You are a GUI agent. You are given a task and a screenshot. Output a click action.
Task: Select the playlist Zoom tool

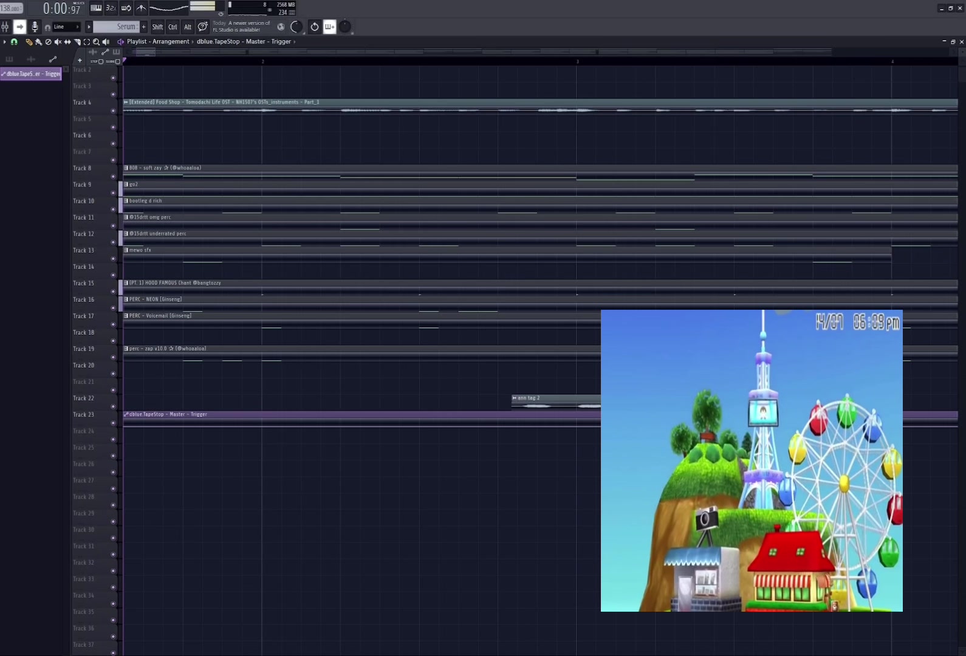96,42
